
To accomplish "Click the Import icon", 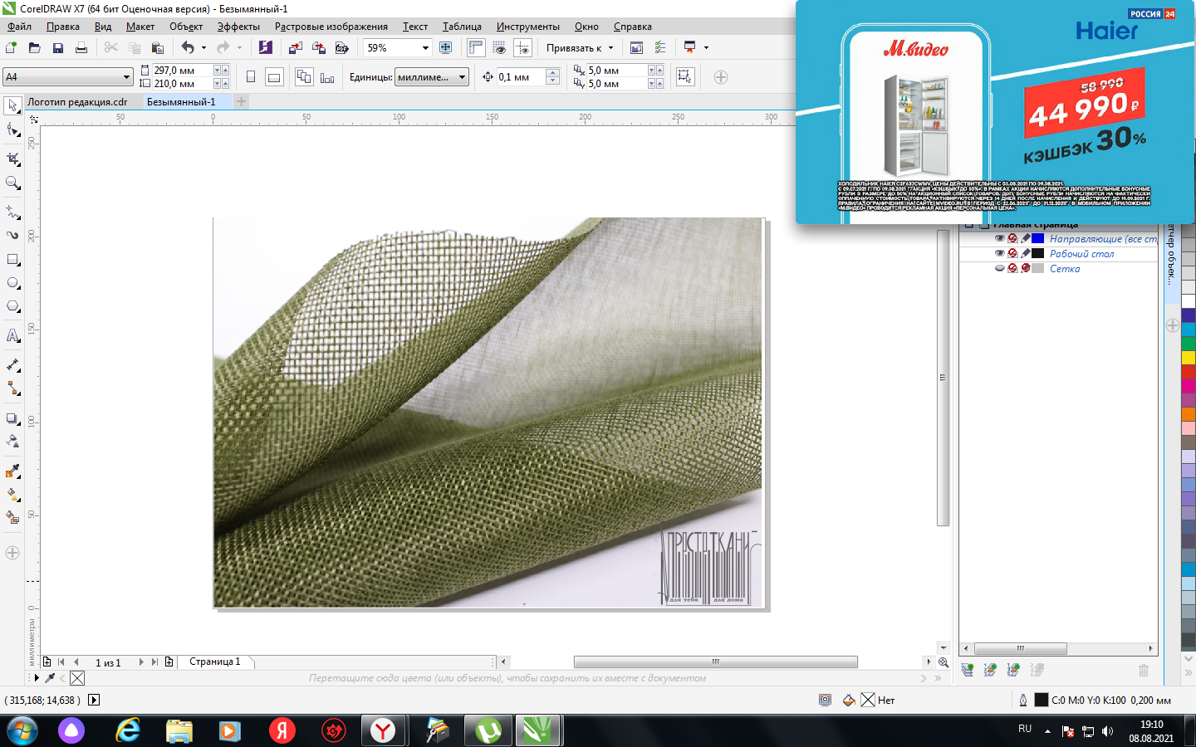I will point(295,48).
